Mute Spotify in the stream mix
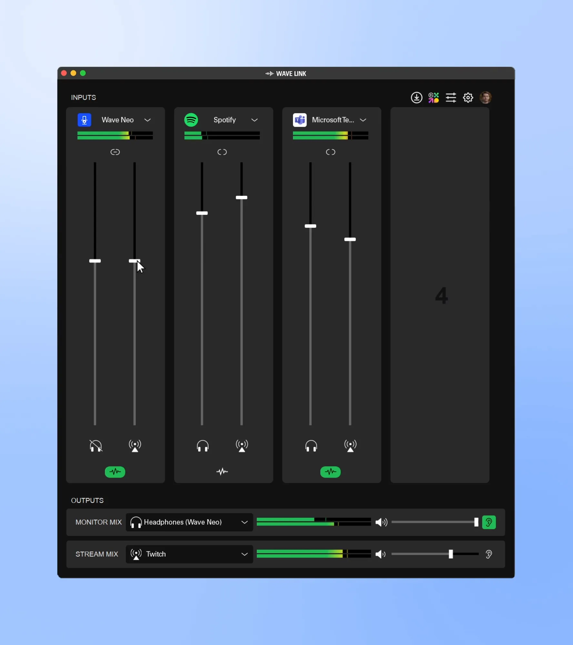Image resolution: width=573 pixels, height=645 pixels. [242, 446]
